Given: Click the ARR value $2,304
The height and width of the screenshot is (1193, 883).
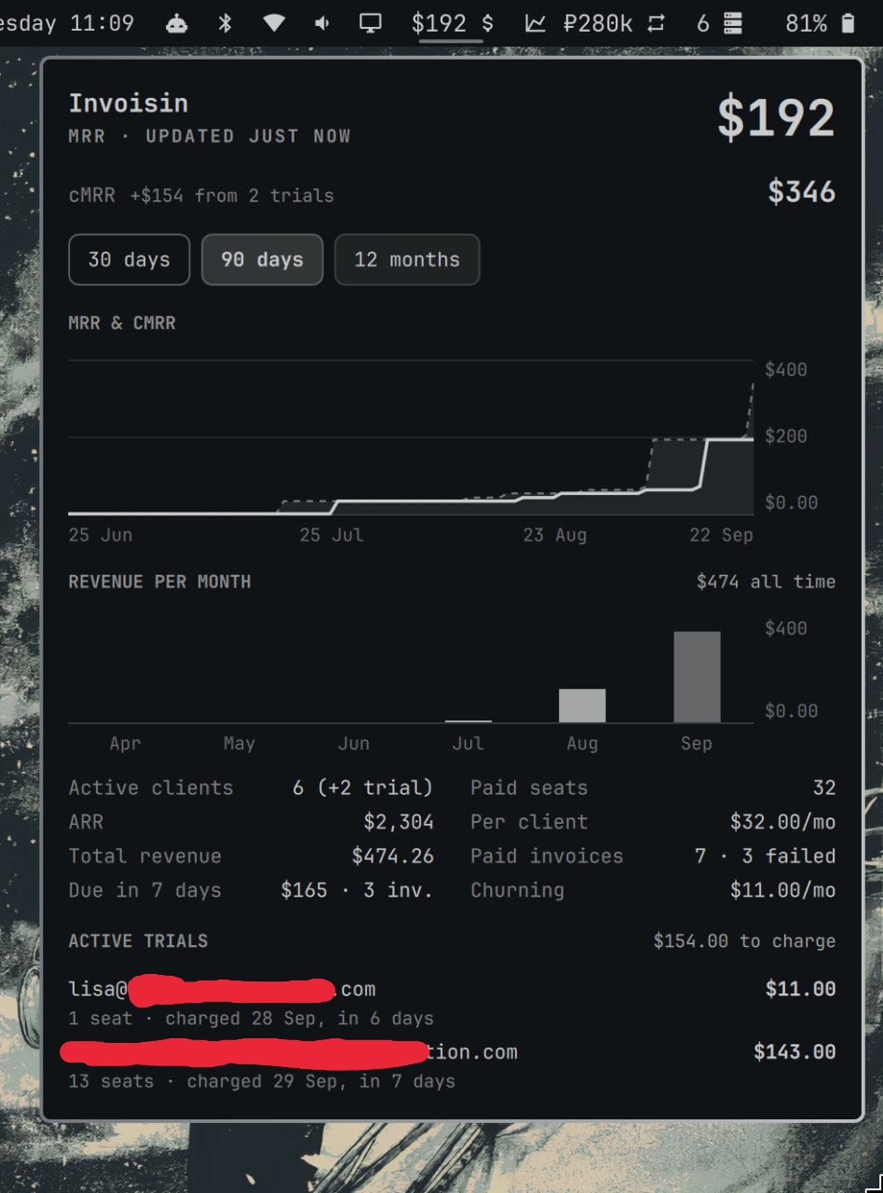Looking at the screenshot, I should (399, 822).
